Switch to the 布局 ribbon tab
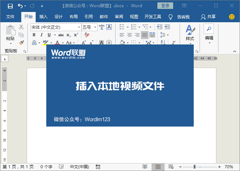The image size is (240, 171). pos(74,16)
